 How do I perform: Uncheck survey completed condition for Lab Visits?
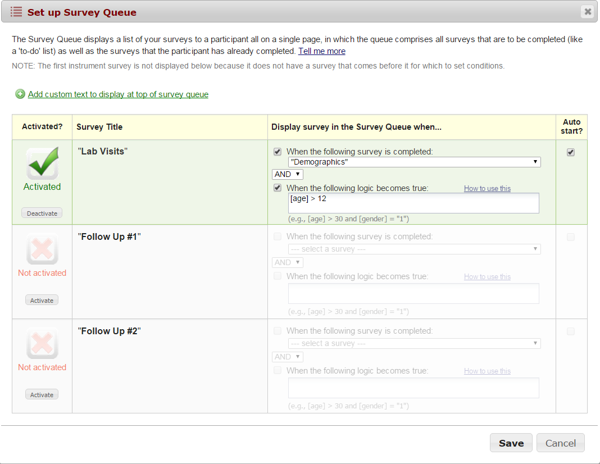(x=278, y=152)
